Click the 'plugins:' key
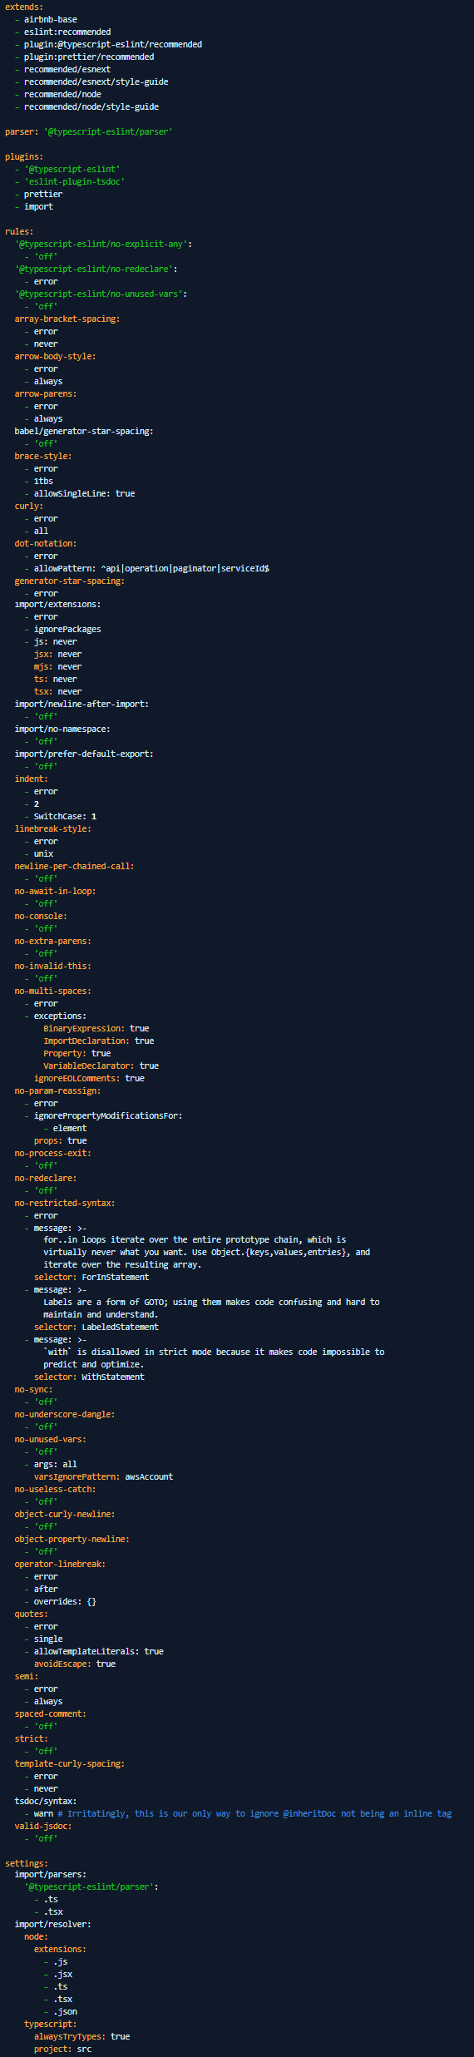The width and height of the screenshot is (474, 2057). click(x=24, y=156)
